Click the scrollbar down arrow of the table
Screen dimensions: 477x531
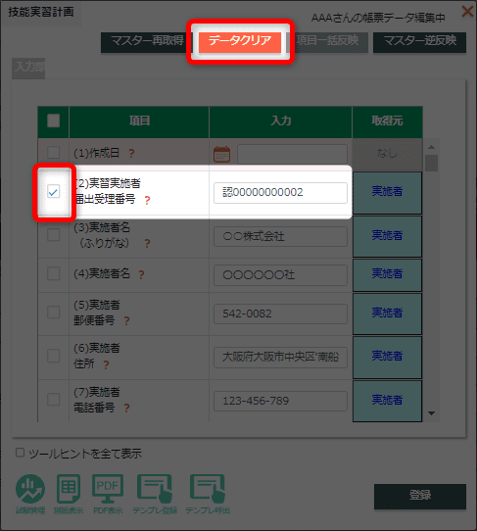pos(431,413)
